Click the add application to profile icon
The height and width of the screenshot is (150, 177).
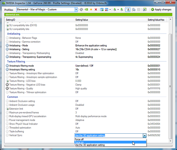102,9
